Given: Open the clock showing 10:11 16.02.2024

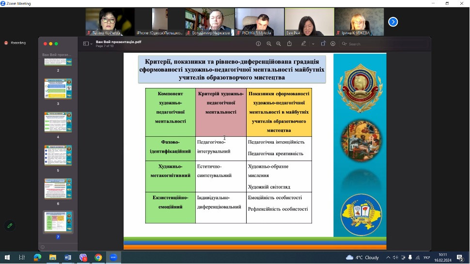Looking at the screenshot, I should click(443, 257).
